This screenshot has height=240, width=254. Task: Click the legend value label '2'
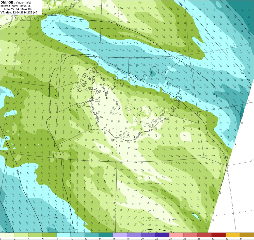14,238
